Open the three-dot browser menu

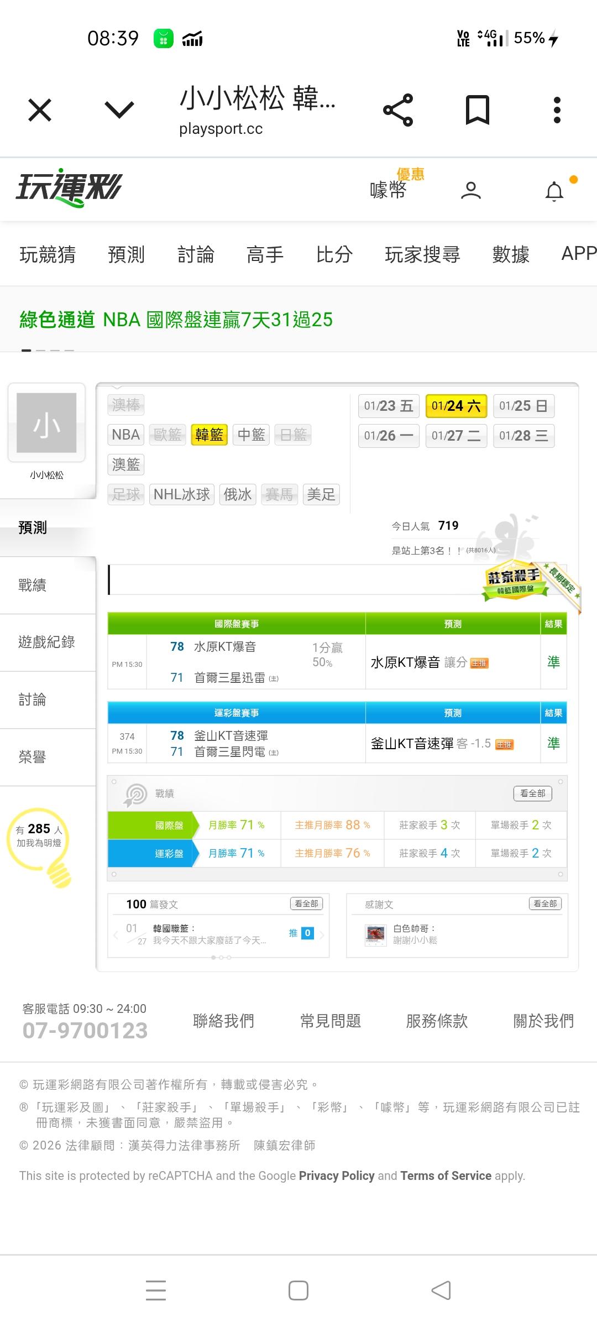(557, 110)
